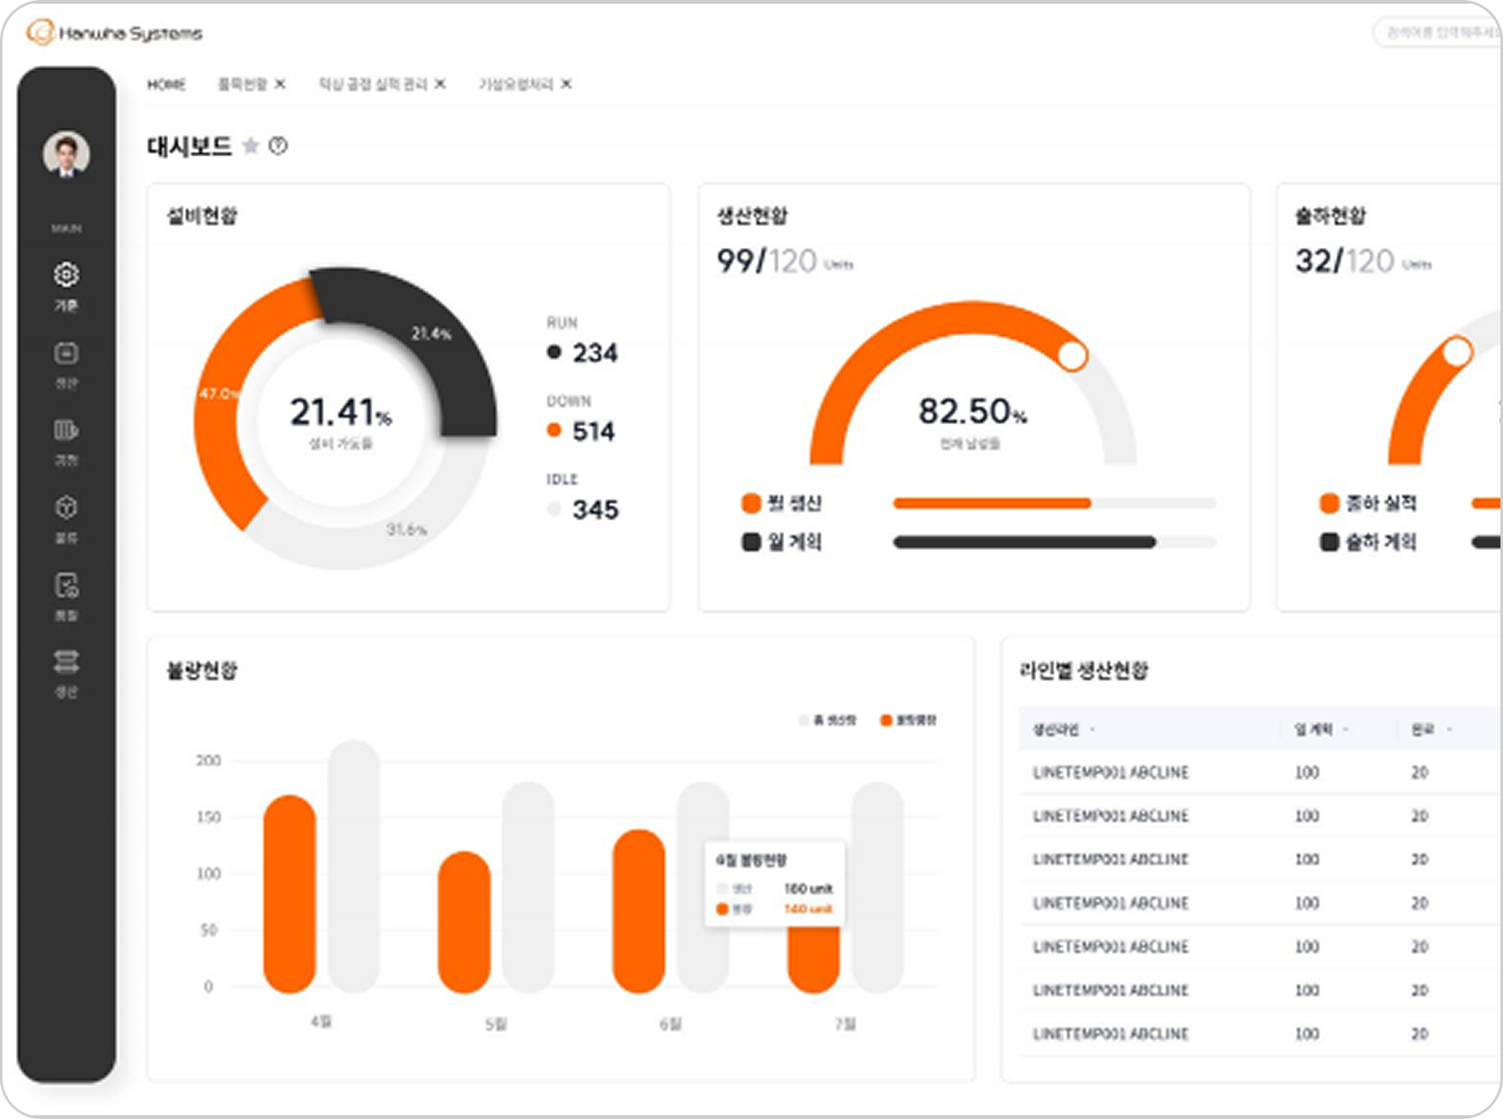Viewport: 1503px width, 1119px height.
Task: Select the bottom conveyor icon in sidebar
Action: pos(66,662)
